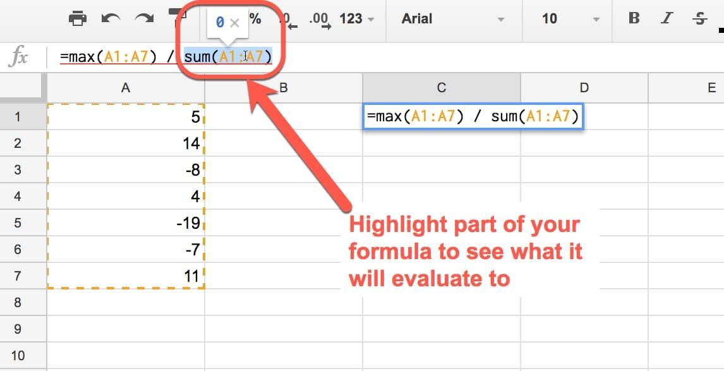Click cell C1 containing the formula
724x371 pixels.
473,116
